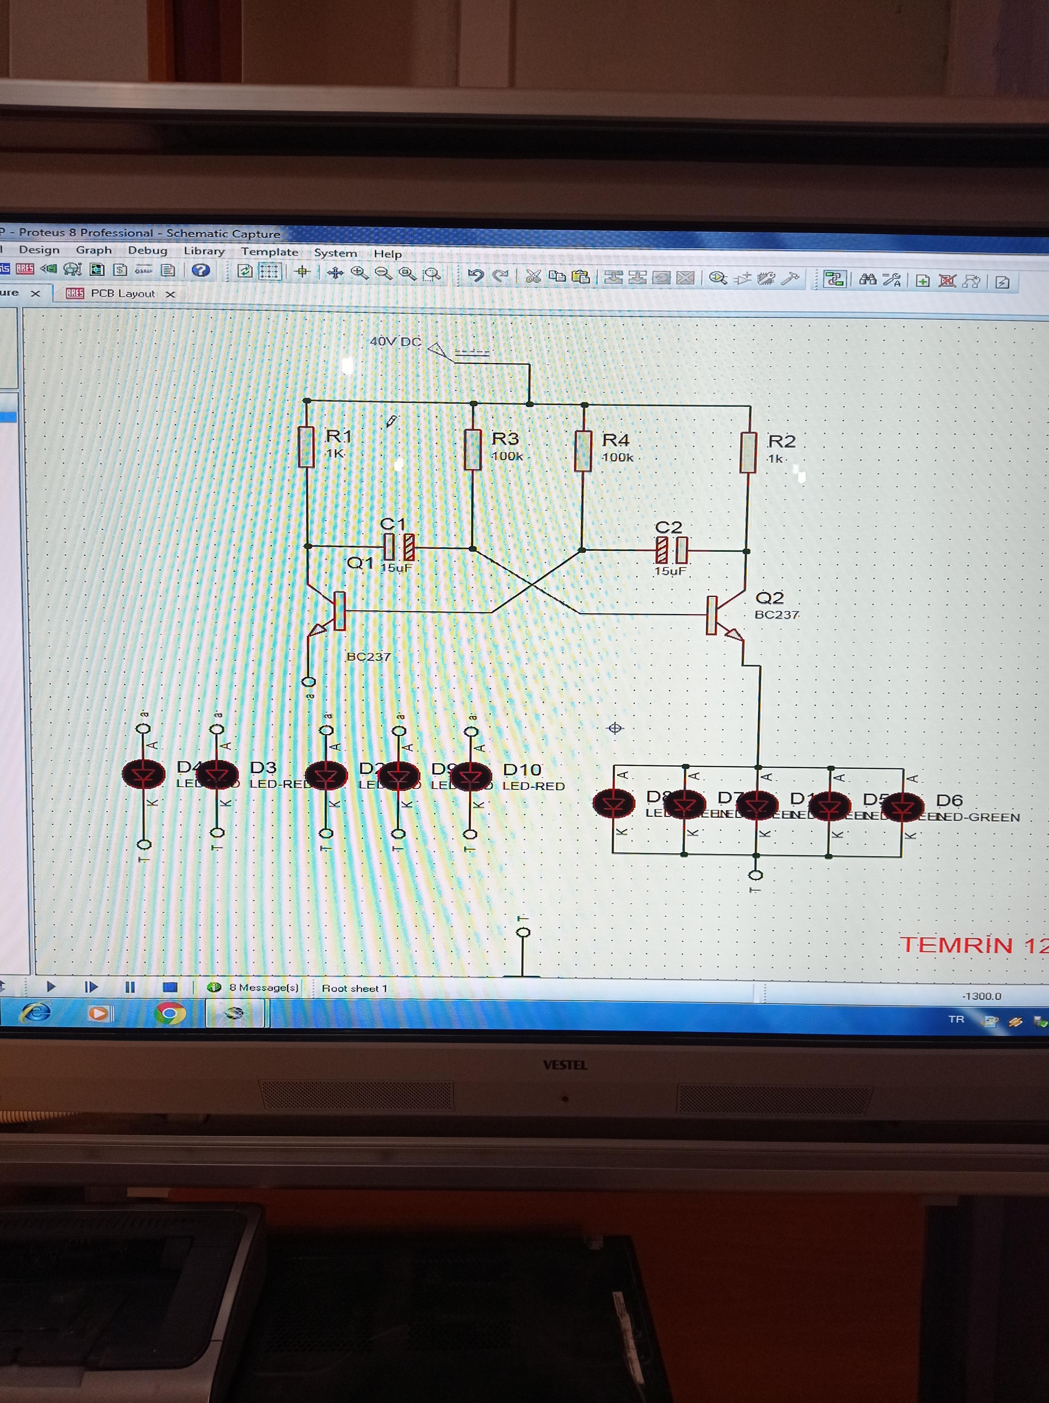Open the Design Explorer icon
Image resolution: width=1049 pixels, height=1403 pixels.
pos(96,270)
